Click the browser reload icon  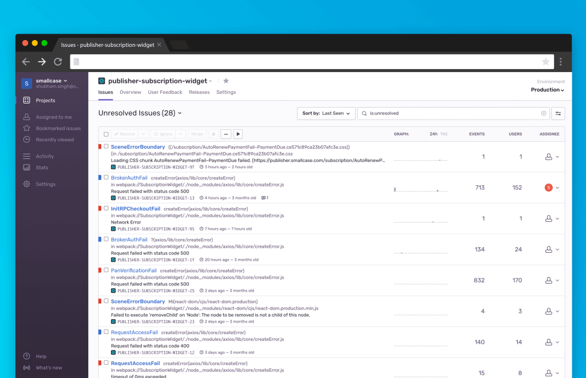pos(58,62)
